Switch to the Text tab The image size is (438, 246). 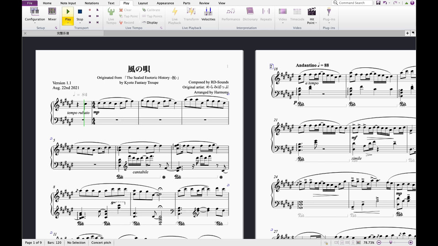pyautogui.click(x=111, y=3)
